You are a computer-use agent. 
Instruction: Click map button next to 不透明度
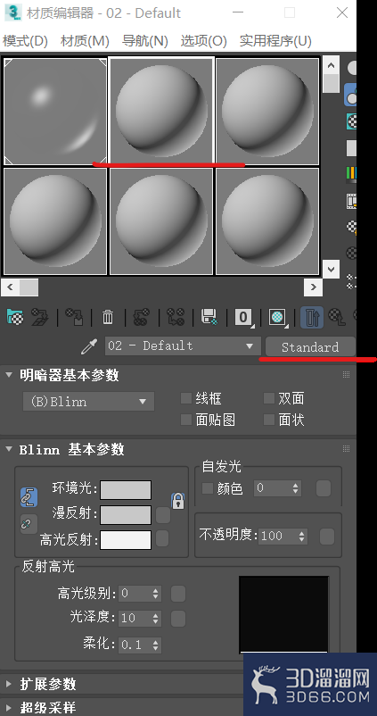(327, 537)
